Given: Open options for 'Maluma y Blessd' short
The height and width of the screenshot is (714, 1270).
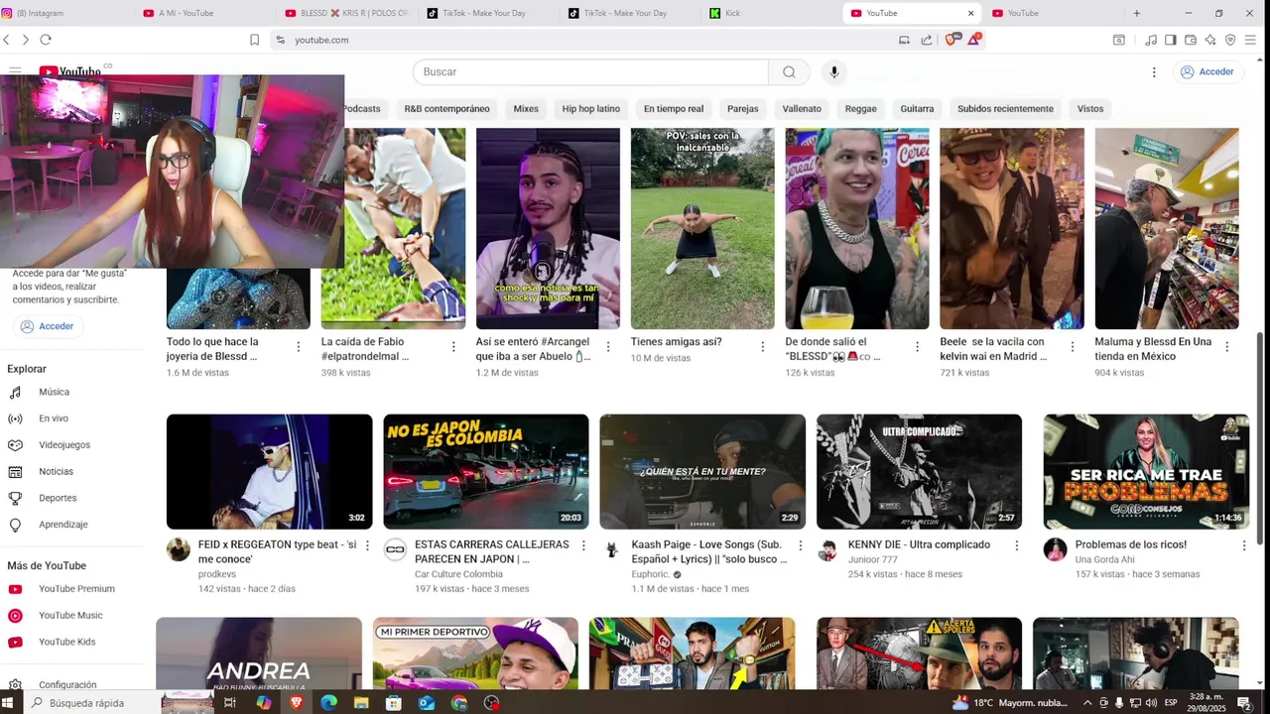Looking at the screenshot, I should coord(1227,347).
